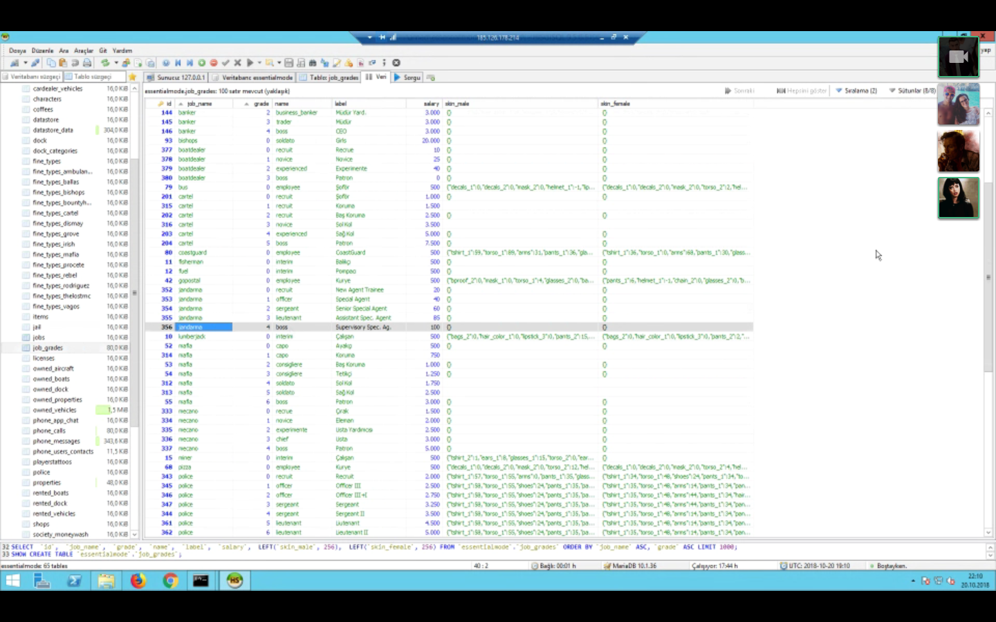Insert a new row with the green plus icon
Viewport: 996px width, 622px height.
click(x=201, y=63)
